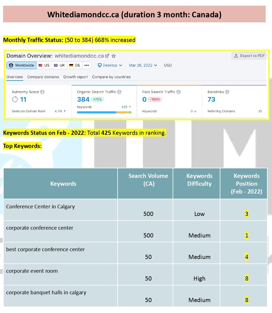Open the Mar 26, 2022 date picker
The image size is (272, 313).
tap(143, 65)
